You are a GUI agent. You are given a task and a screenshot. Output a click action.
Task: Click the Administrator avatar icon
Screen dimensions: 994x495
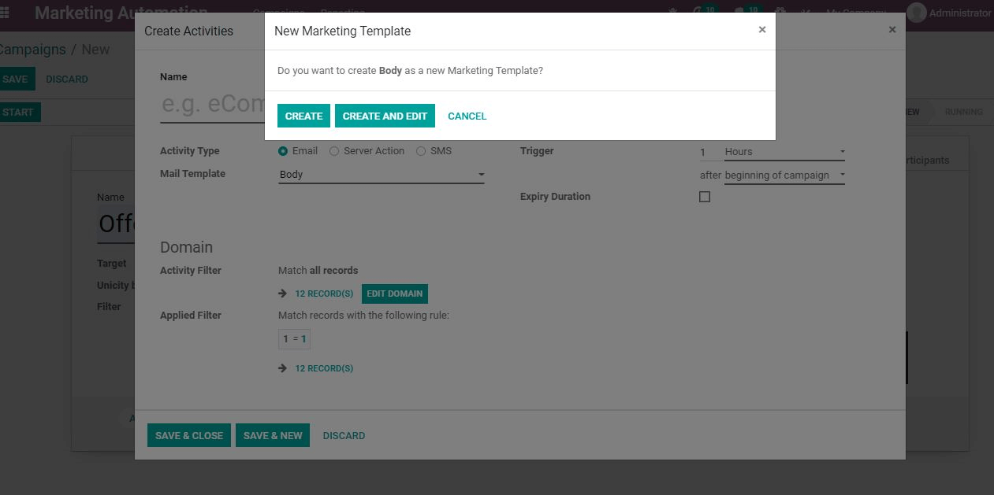coord(916,13)
